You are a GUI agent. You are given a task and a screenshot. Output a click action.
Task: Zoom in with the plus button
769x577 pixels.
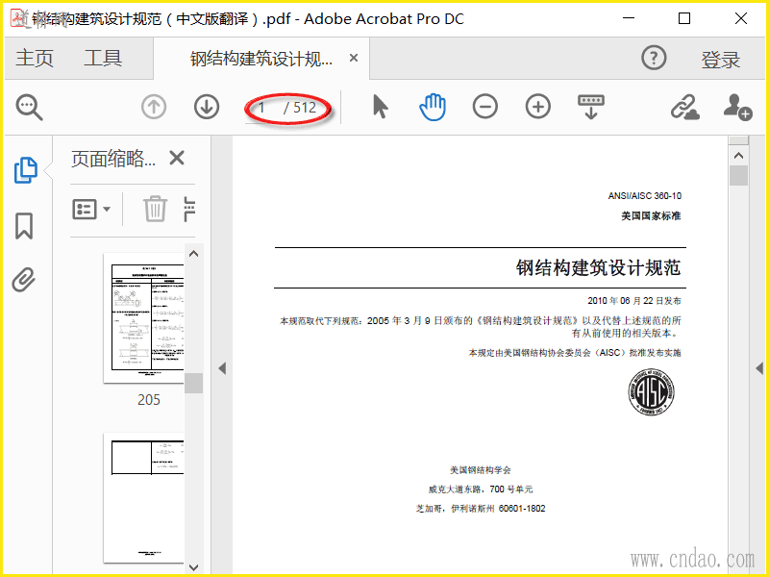coord(538,107)
